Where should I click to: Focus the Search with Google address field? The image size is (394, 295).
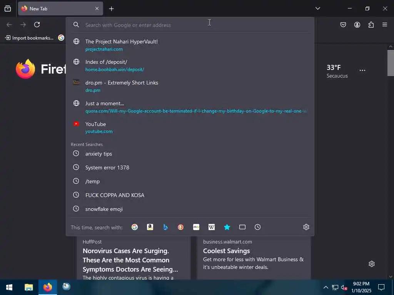[190, 25]
